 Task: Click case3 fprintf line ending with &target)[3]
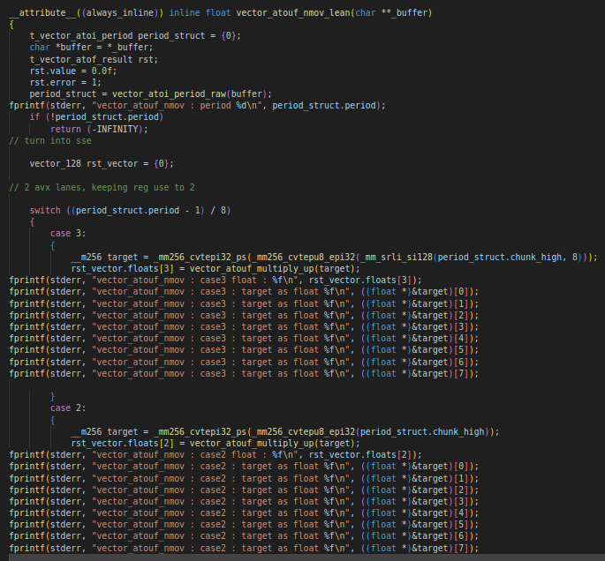(x=244, y=327)
